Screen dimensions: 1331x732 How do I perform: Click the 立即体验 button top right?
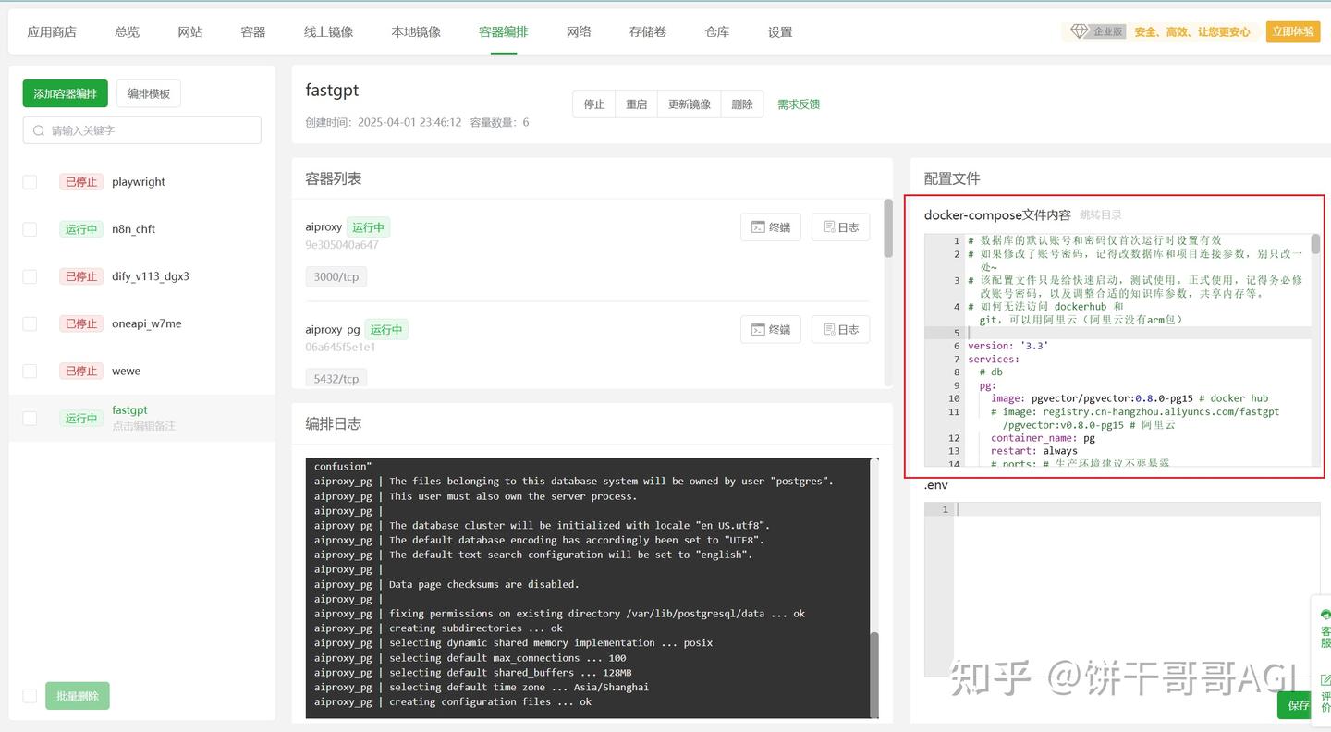tap(1292, 30)
